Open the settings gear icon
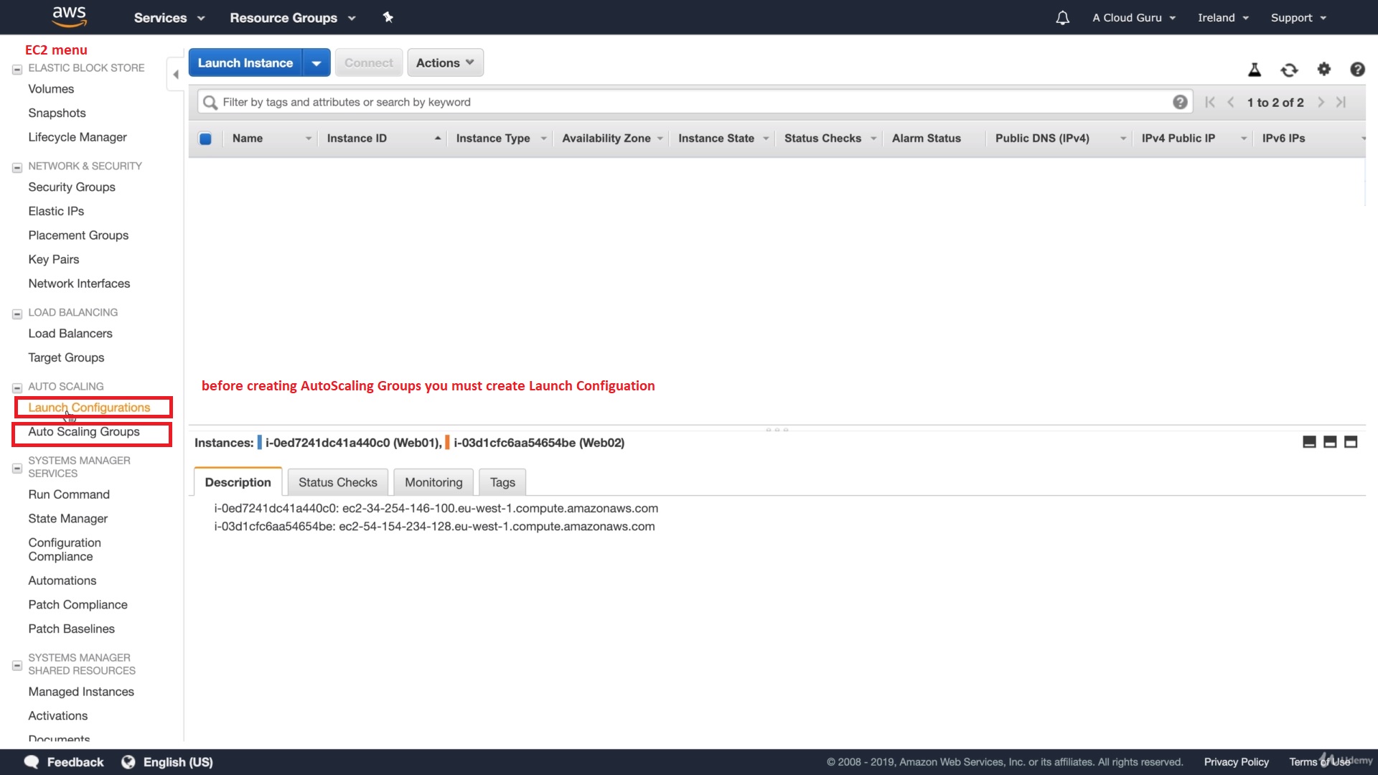Screen dimensions: 1378x775 coord(1323,69)
